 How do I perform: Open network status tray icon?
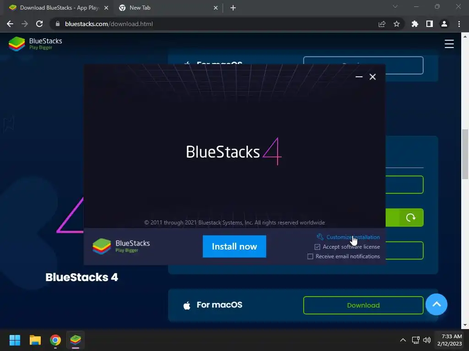point(415,340)
